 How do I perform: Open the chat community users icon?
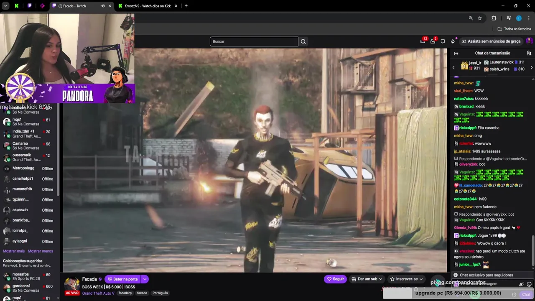(x=529, y=53)
